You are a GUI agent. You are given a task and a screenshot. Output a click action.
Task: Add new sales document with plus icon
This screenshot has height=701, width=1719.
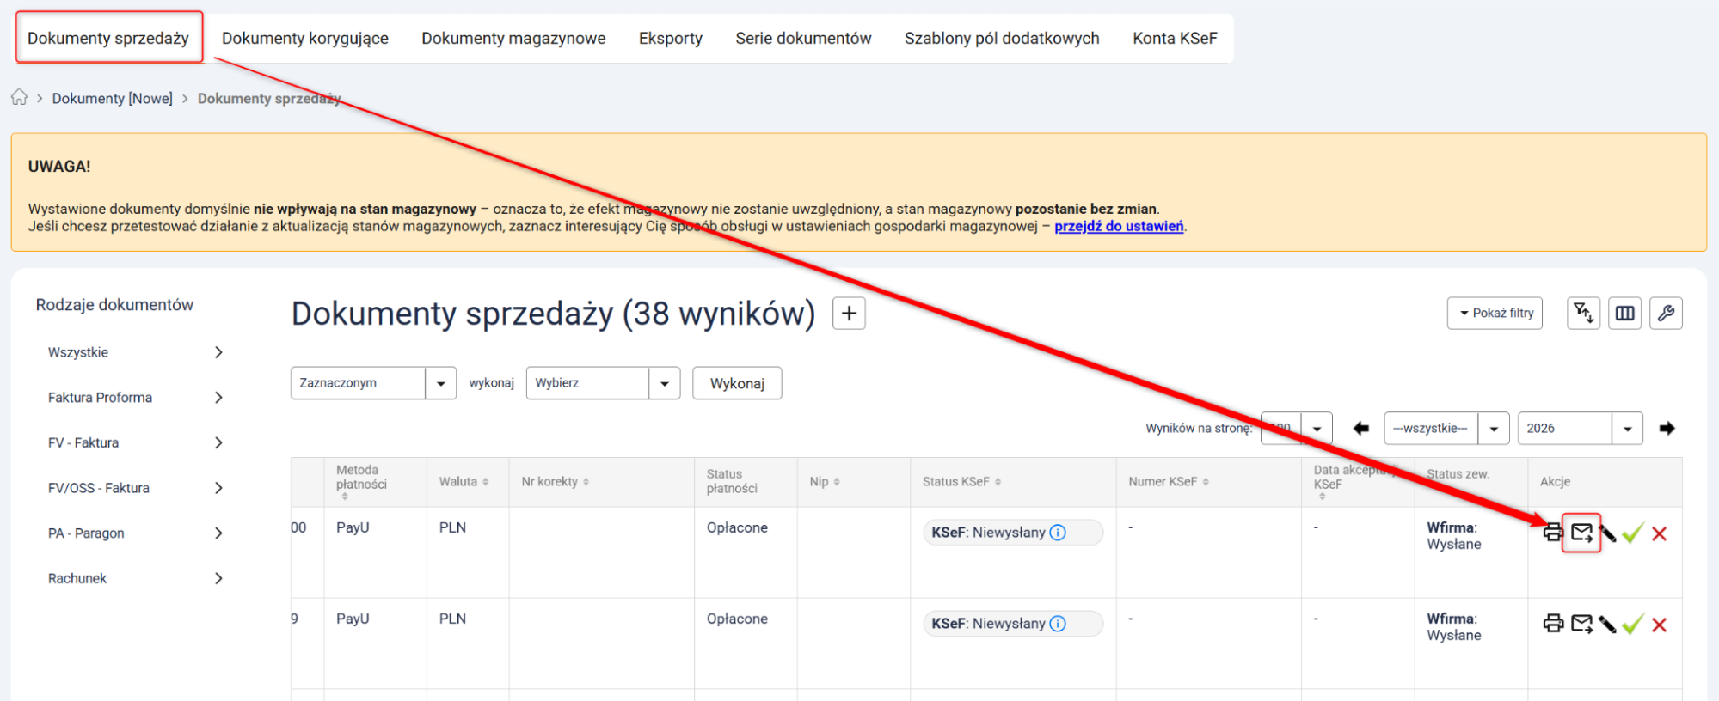(x=849, y=314)
